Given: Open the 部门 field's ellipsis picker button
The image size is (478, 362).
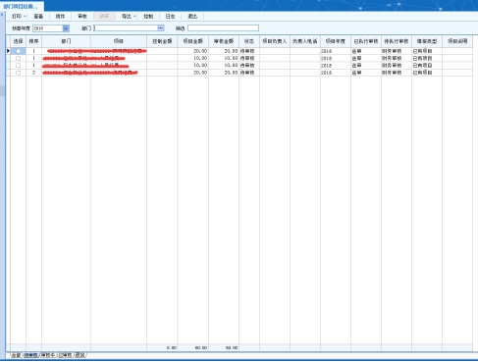Looking at the screenshot, I should (x=161, y=28).
